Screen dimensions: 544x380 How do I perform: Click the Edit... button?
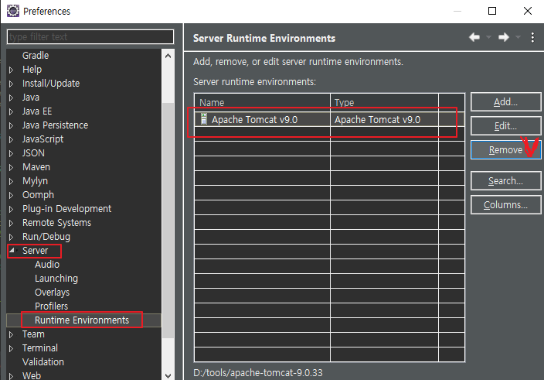coord(505,125)
